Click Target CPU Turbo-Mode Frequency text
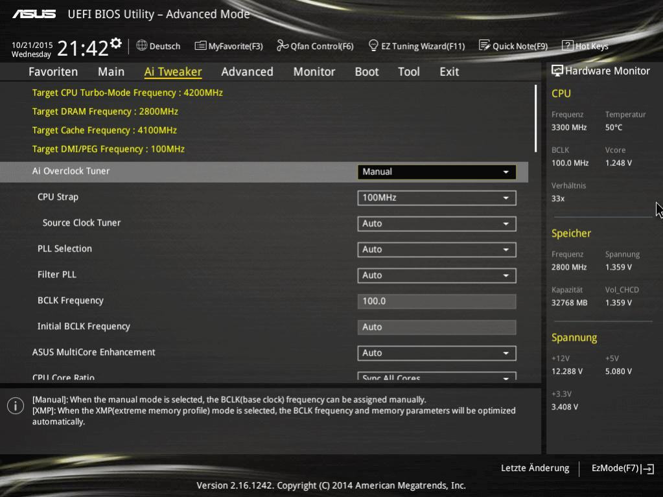The height and width of the screenshot is (497, 663). [x=128, y=93]
